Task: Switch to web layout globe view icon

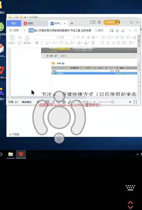Action: [x=64, y=102]
